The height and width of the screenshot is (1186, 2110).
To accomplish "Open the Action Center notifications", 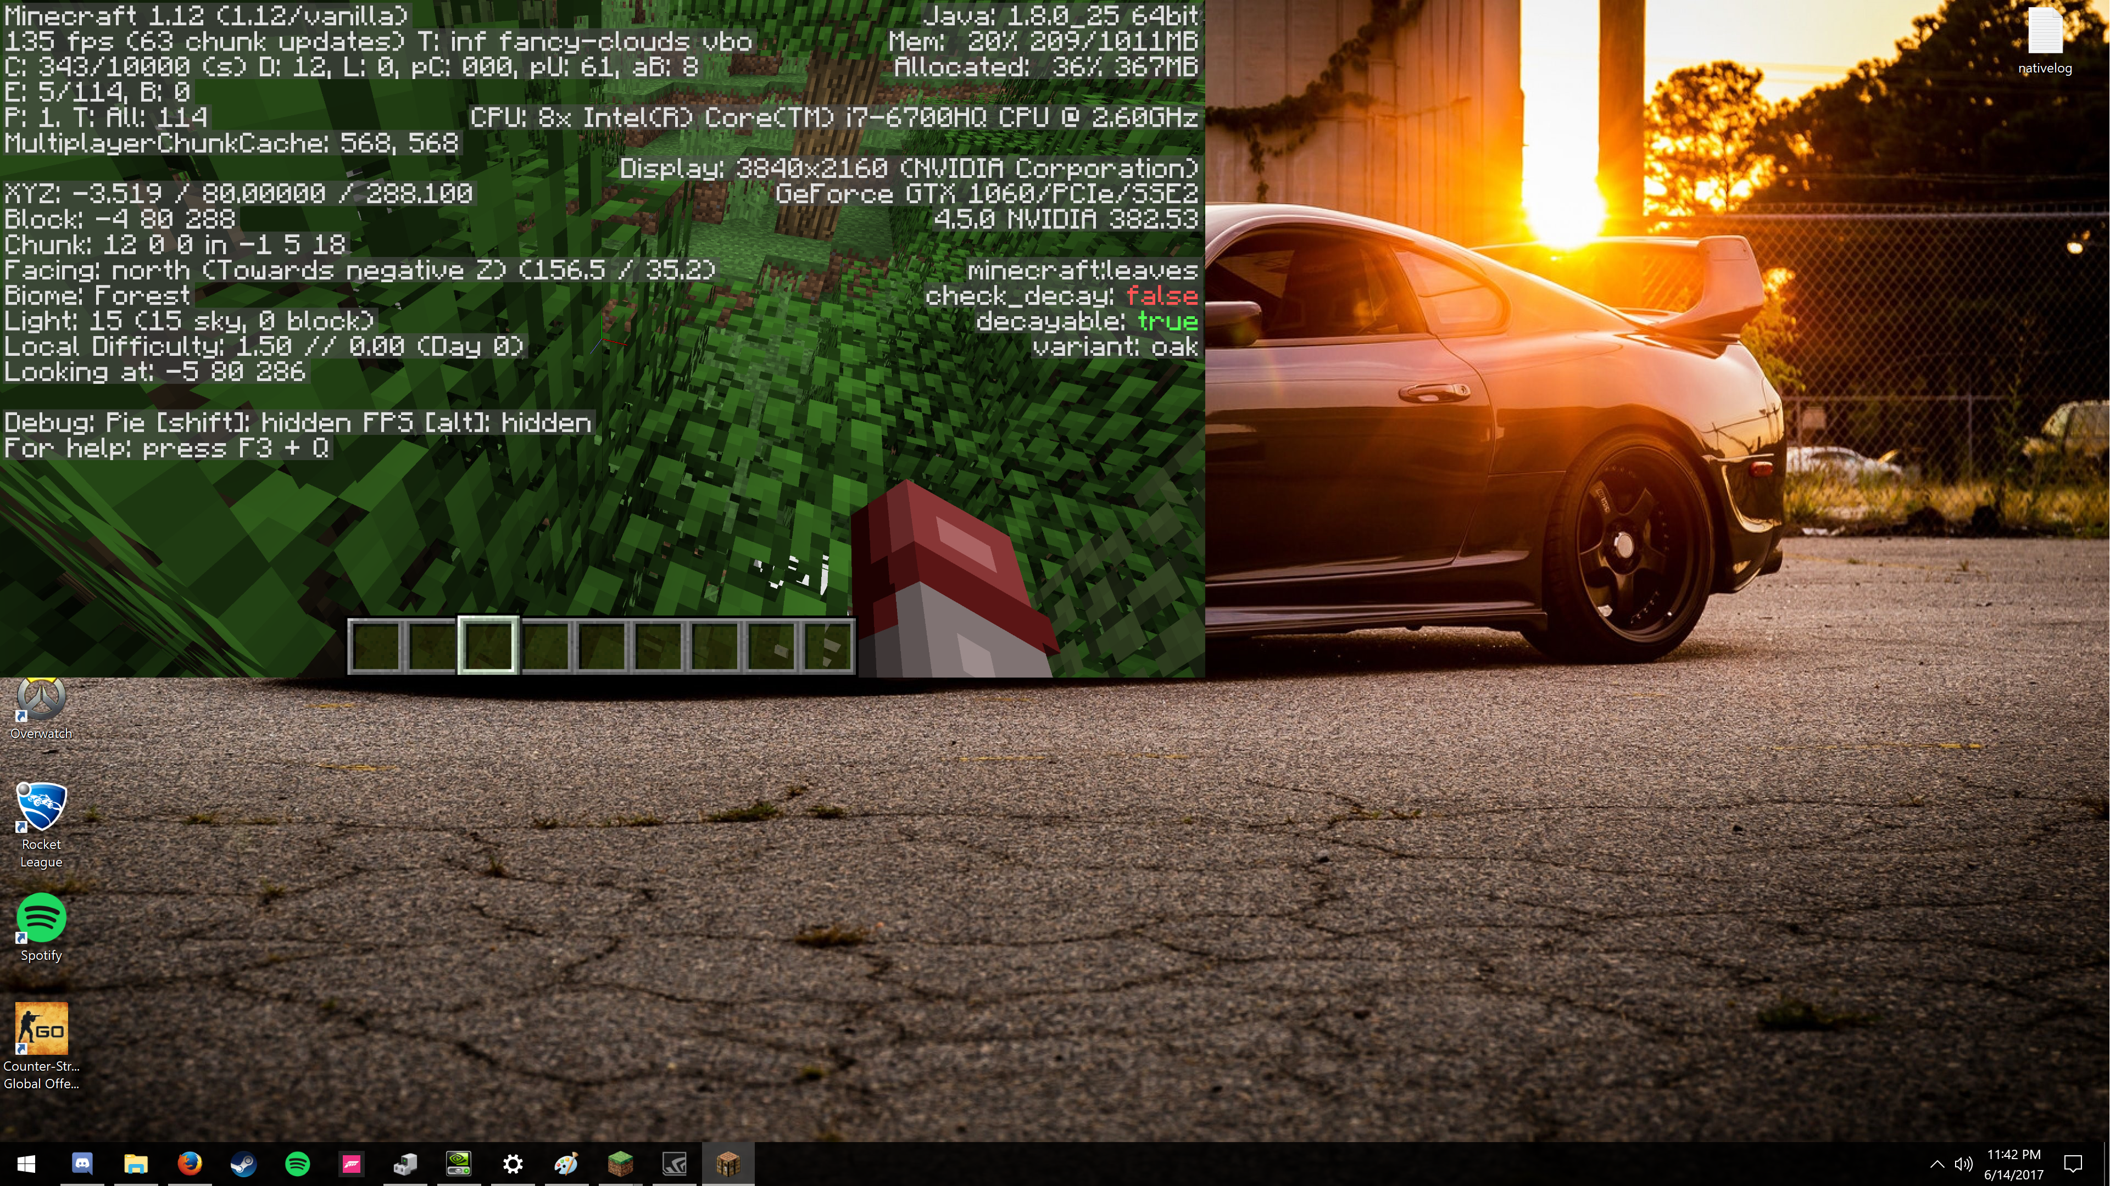I will [x=2073, y=1163].
